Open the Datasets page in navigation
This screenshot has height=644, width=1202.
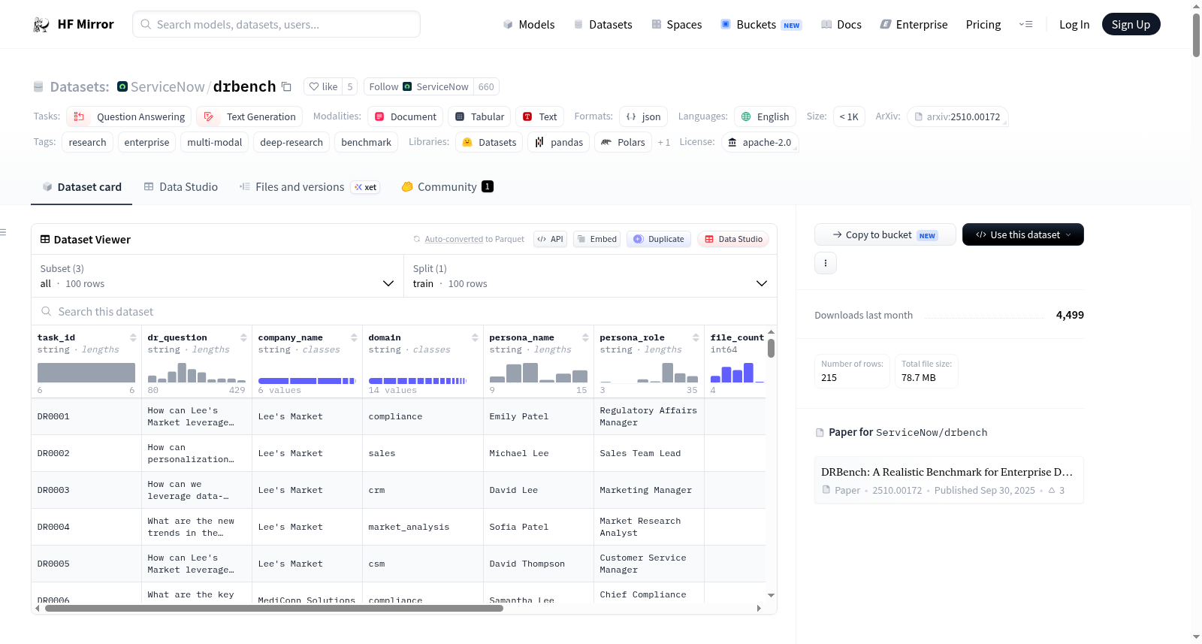[603, 24]
